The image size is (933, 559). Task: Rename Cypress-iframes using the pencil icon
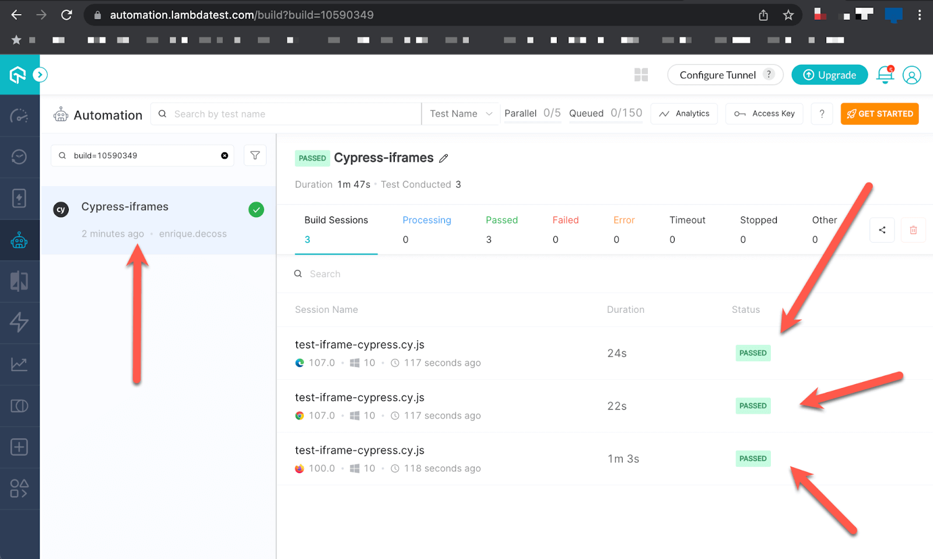pyautogui.click(x=443, y=158)
